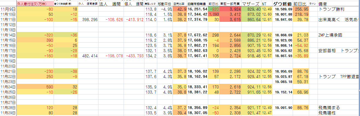Click the Nikkei close value 16,251.54
This screenshot has height=116, width=360.
[x=198, y=9]
